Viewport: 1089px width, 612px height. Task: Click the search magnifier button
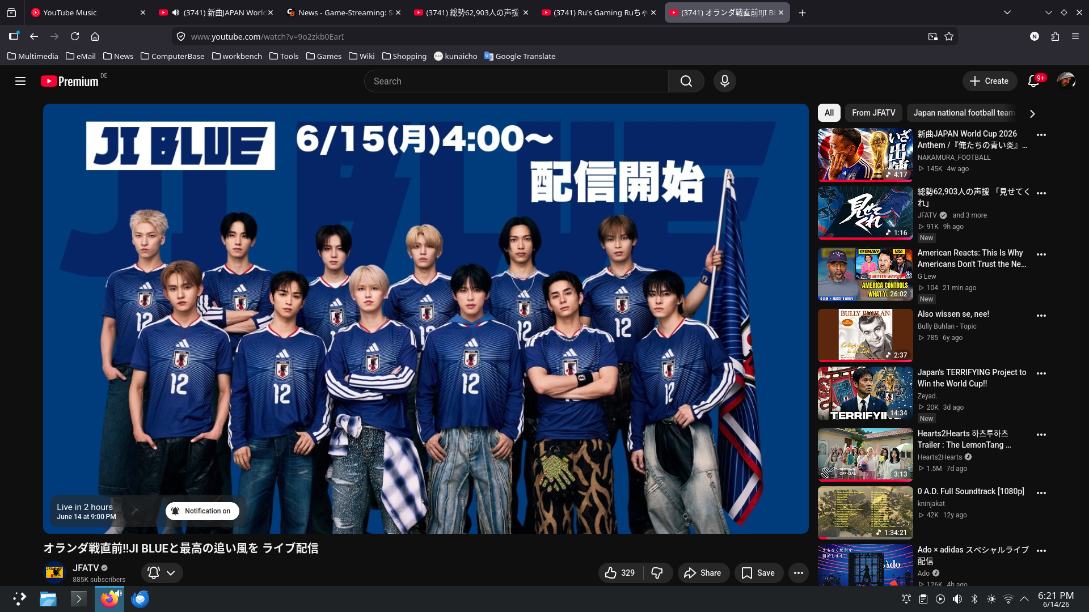(686, 81)
